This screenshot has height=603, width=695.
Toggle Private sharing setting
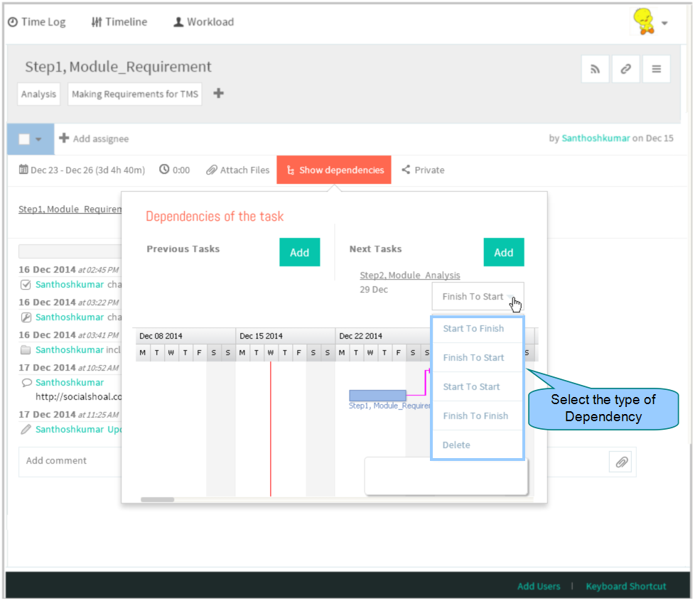coord(423,170)
